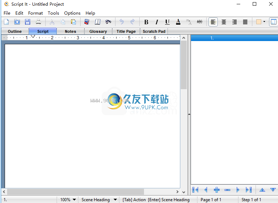Select the Script tab
The image size is (278, 203).
[x=43, y=31]
